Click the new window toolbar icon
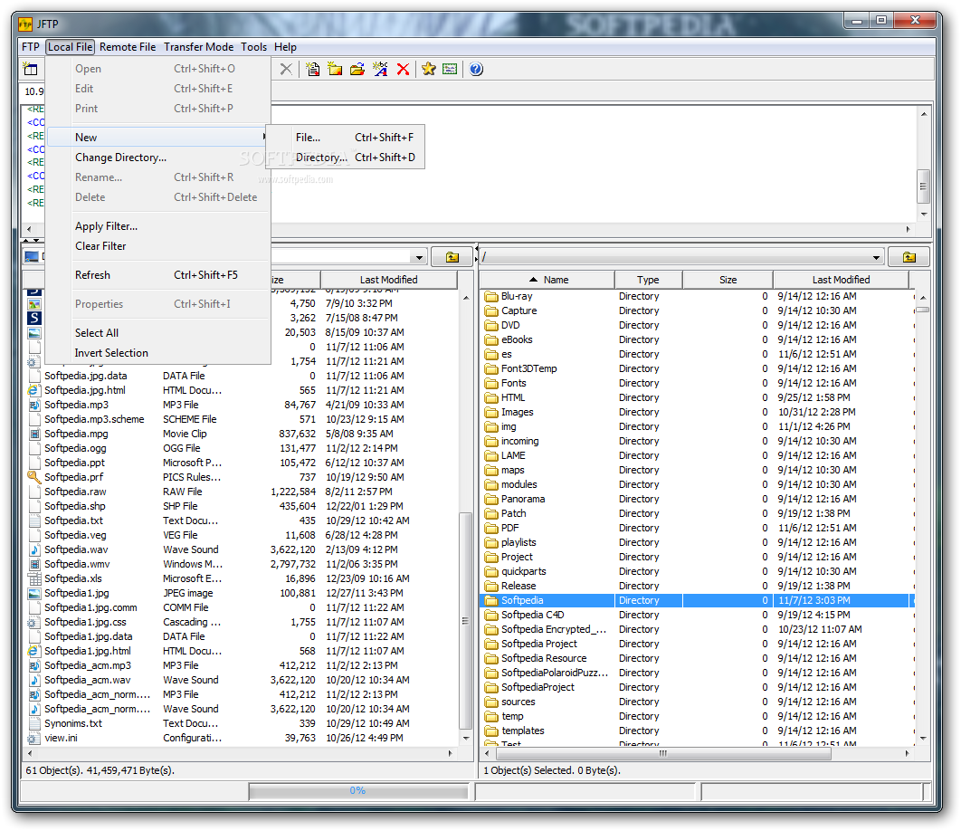This screenshot has height=831, width=961. pyautogui.click(x=30, y=70)
